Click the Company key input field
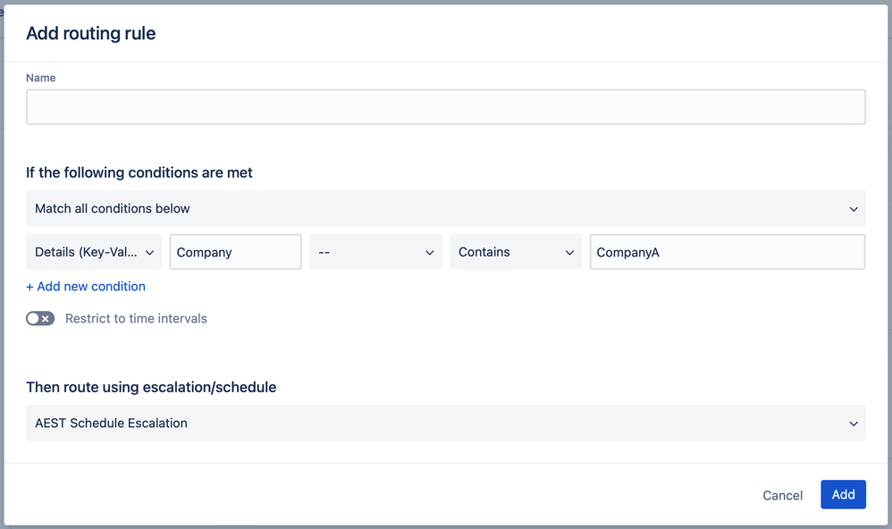 tap(236, 252)
